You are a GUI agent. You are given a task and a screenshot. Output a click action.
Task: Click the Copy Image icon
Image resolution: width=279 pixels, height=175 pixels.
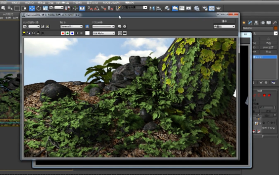[29, 33]
